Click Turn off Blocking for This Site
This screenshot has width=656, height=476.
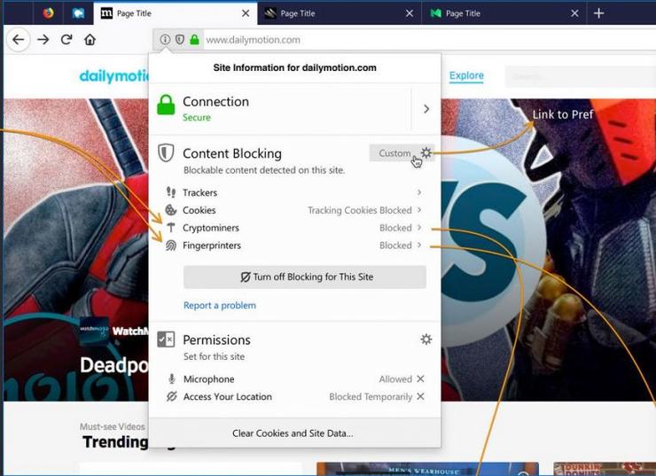305,277
